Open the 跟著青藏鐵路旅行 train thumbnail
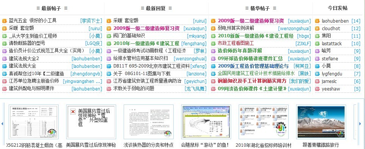Screen dimensions: 365x149 [x=321, y=122]
